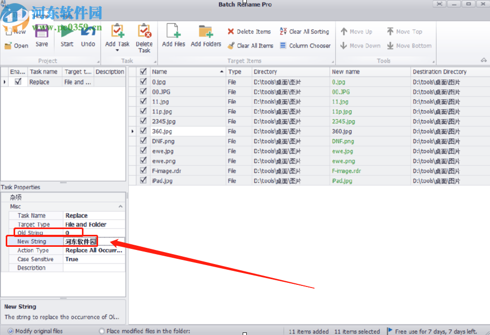Move selected item to Top
The width and height of the screenshot is (490, 335).
pos(404,31)
